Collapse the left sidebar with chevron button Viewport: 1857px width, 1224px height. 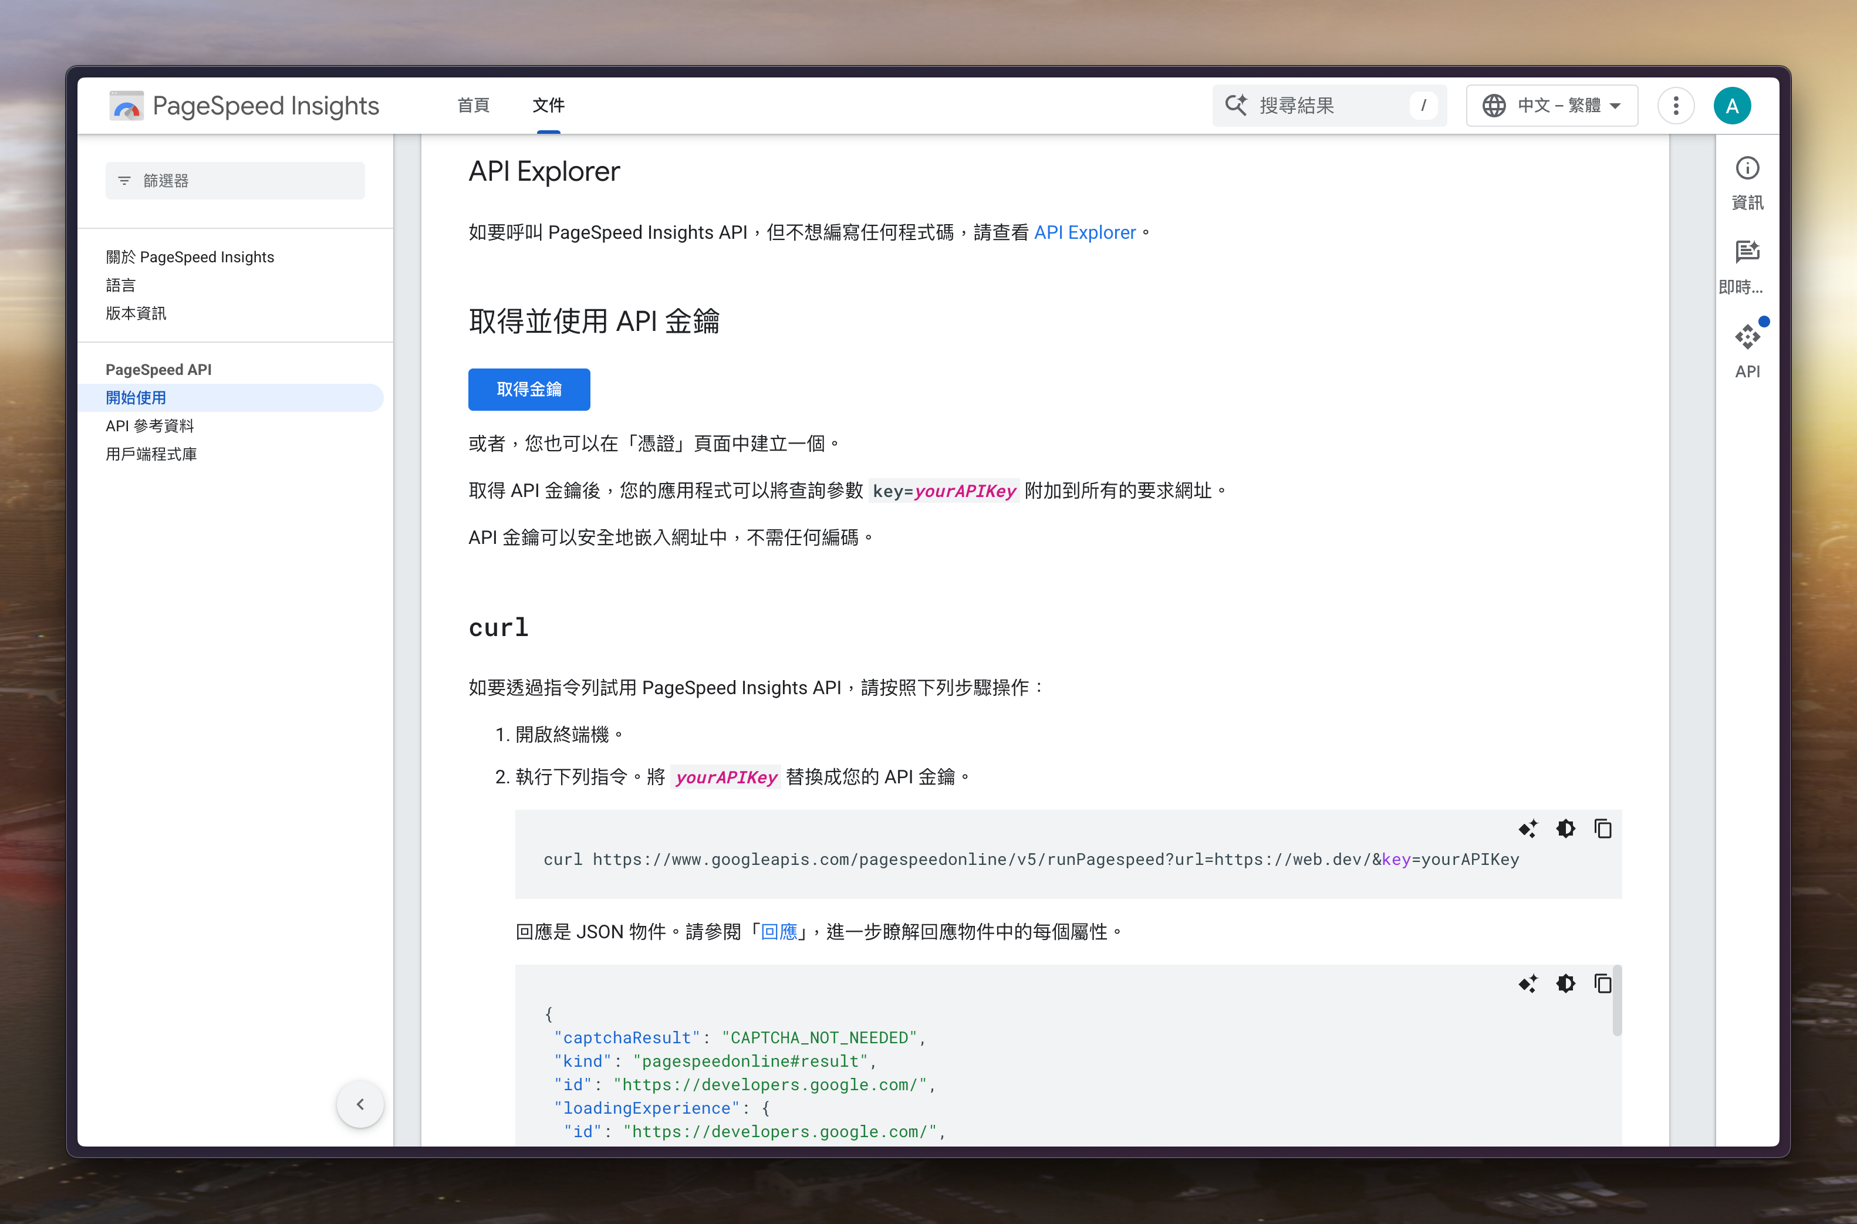[x=360, y=1104]
